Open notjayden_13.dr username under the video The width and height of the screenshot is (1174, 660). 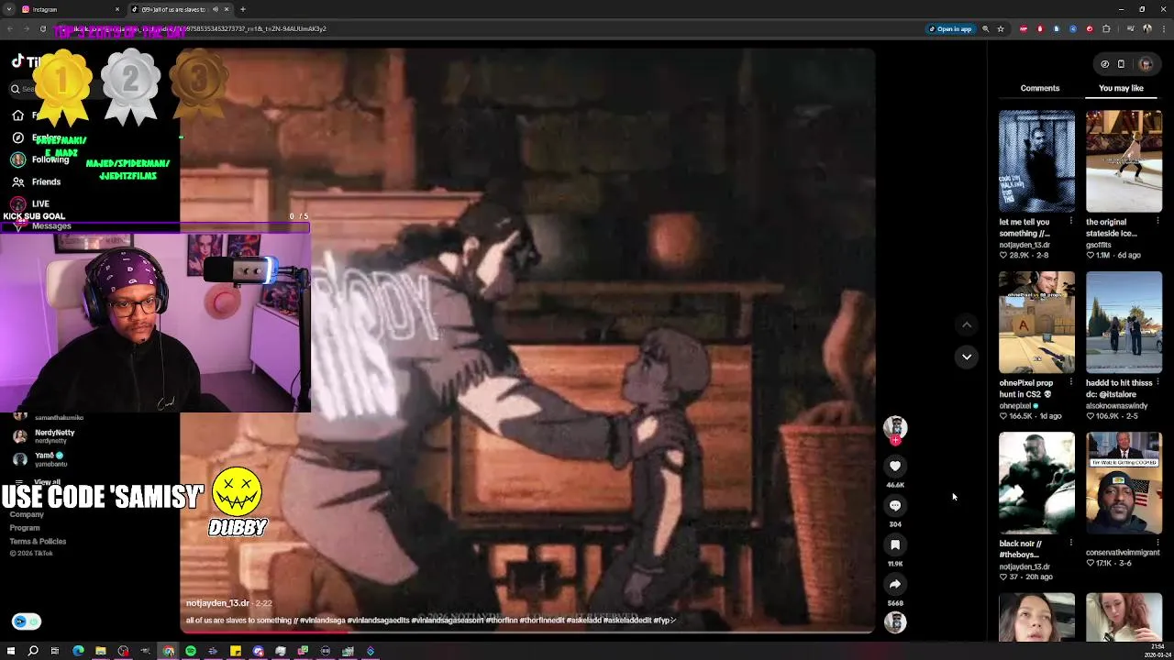[217, 603]
